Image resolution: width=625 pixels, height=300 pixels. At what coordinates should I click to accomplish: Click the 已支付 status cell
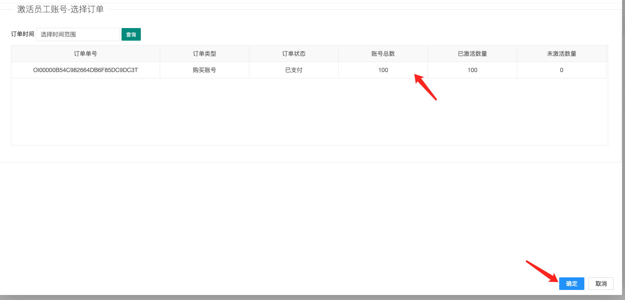(294, 70)
